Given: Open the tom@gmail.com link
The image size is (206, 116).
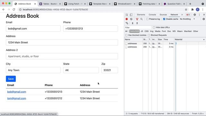Looking at the screenshot, I should tap(17, 98).
